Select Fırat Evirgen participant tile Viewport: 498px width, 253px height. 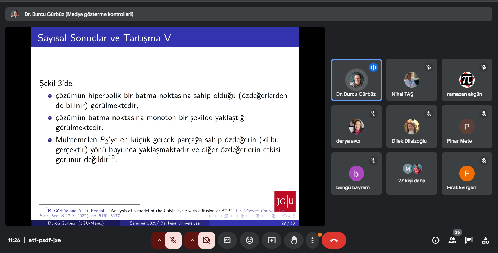click(x=467, y=174)
